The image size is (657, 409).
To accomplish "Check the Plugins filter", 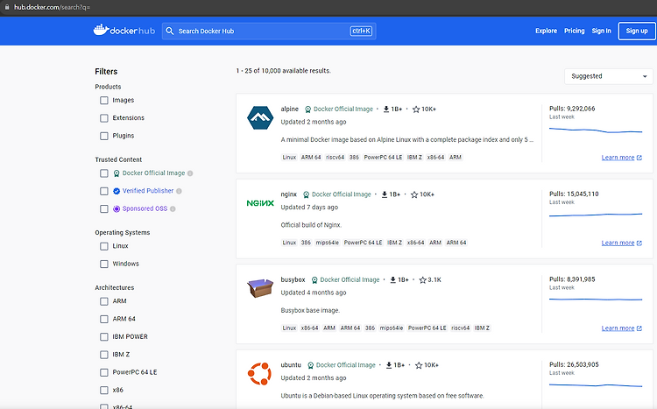I will pos(104,136).
